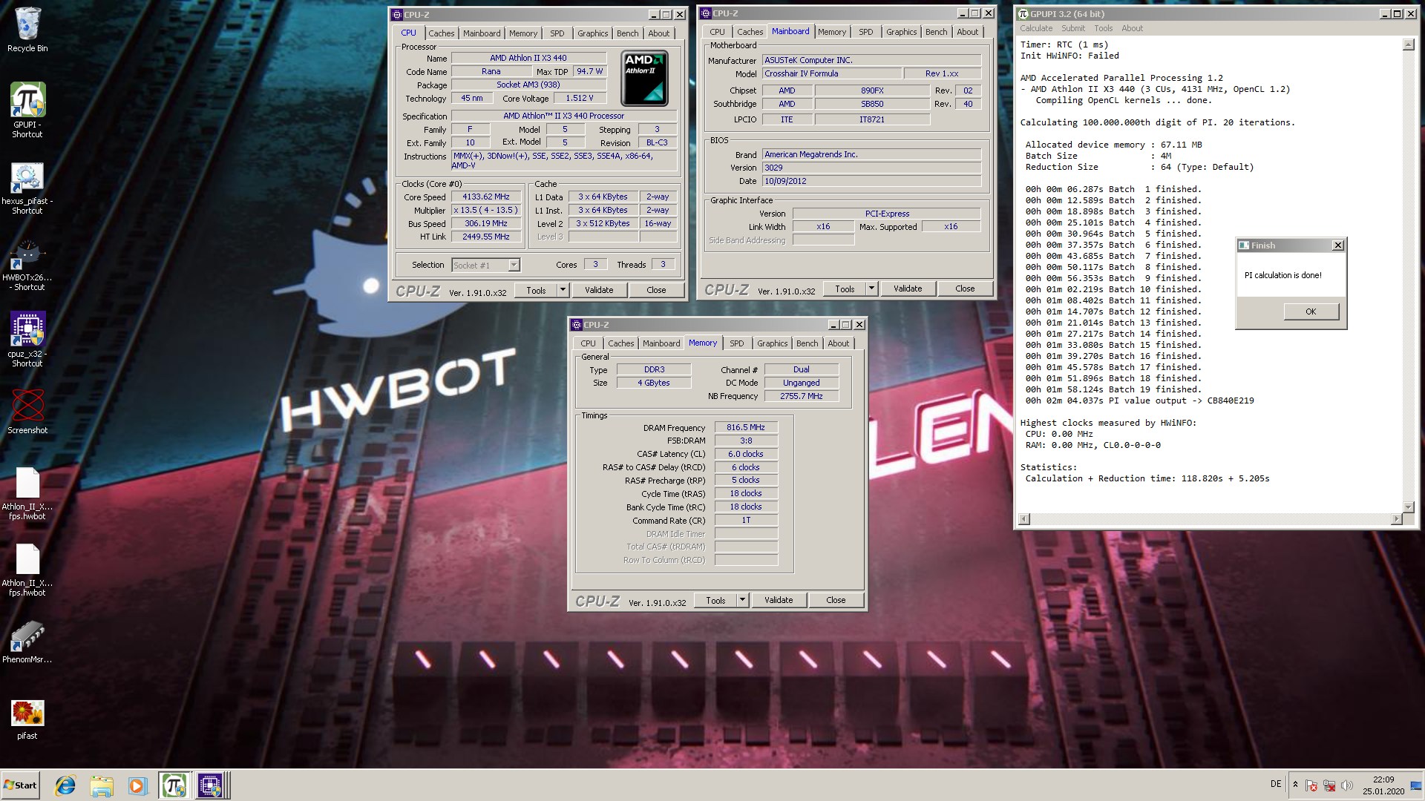Launch cpuz_x32 shortcut icon
Screen dimensions: 1425x801
27,339
